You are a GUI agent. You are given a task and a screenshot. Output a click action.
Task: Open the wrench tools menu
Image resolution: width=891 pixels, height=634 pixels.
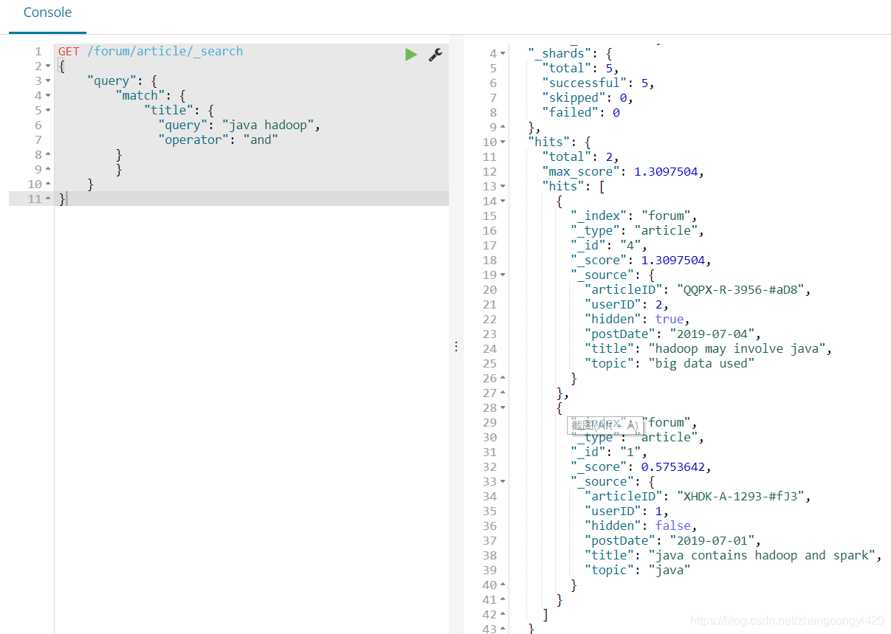click(435, 54)
